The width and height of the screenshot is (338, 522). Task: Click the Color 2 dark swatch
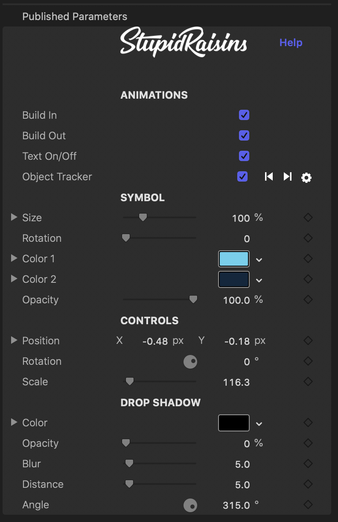234,279
